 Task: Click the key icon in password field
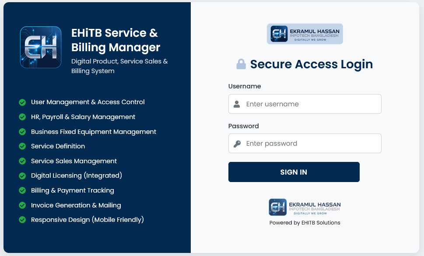(237, 143)
